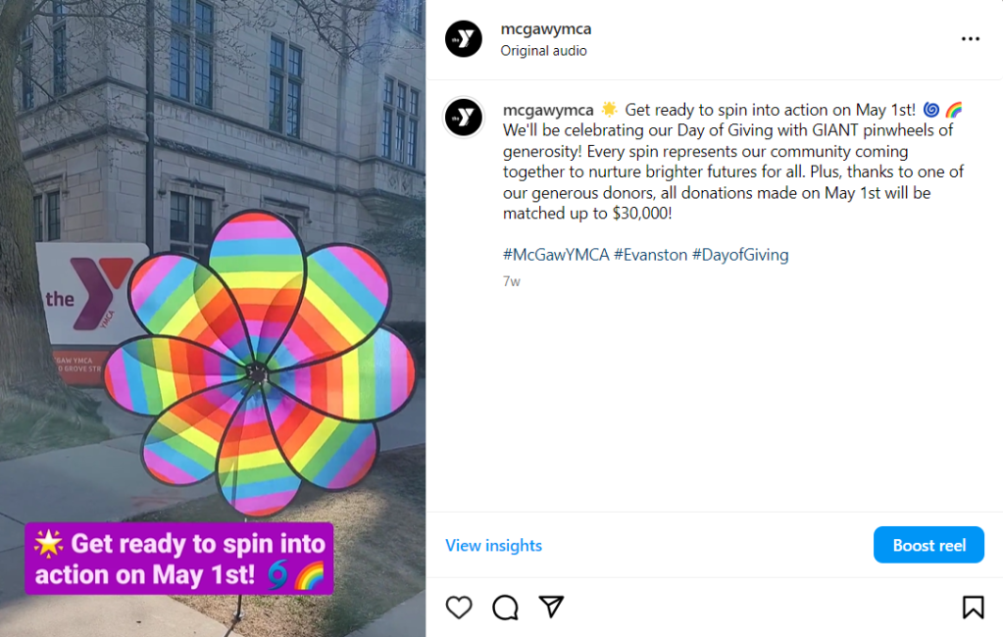The width and height of the screenshot is (1003, 637).
Task: Open comments with the speech bubble icon
Action: point(505,608)
